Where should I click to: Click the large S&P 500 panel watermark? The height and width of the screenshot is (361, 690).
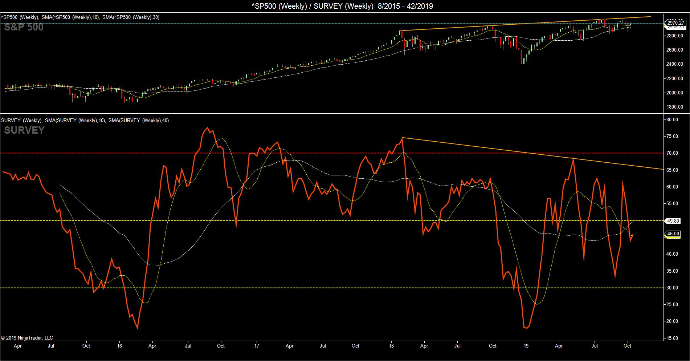pyautogui.click(x=24, y=27)
